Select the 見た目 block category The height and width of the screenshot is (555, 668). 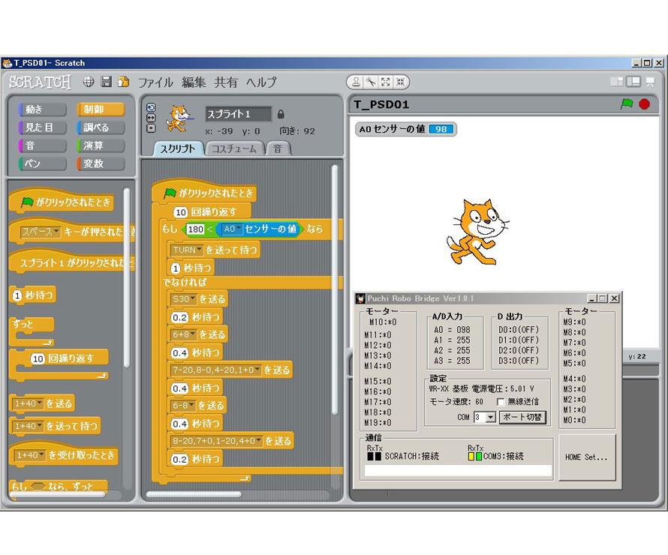click(43, 127)
